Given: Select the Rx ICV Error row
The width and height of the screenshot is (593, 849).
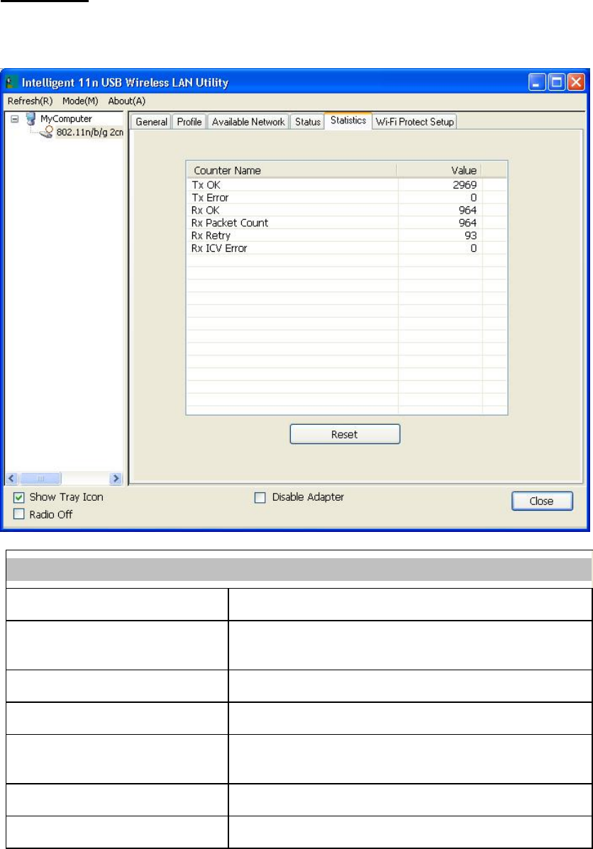Looking at the screenshot, I should (x=347, y=248).
